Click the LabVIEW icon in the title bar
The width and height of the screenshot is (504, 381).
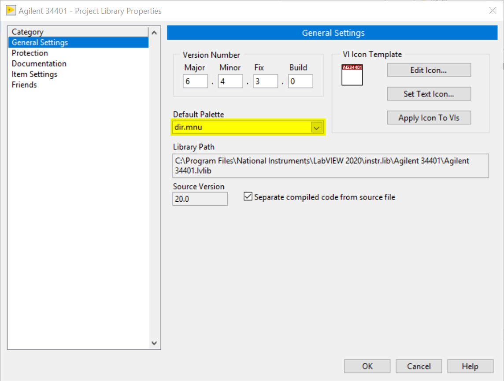[11, 10]
